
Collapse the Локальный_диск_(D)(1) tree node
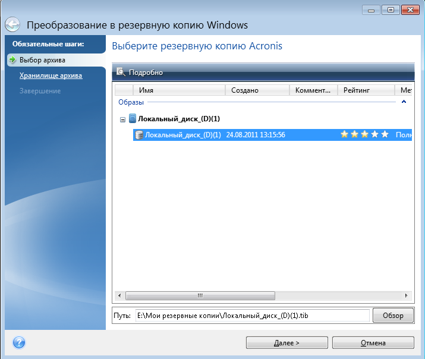click(x=122, y=119)
